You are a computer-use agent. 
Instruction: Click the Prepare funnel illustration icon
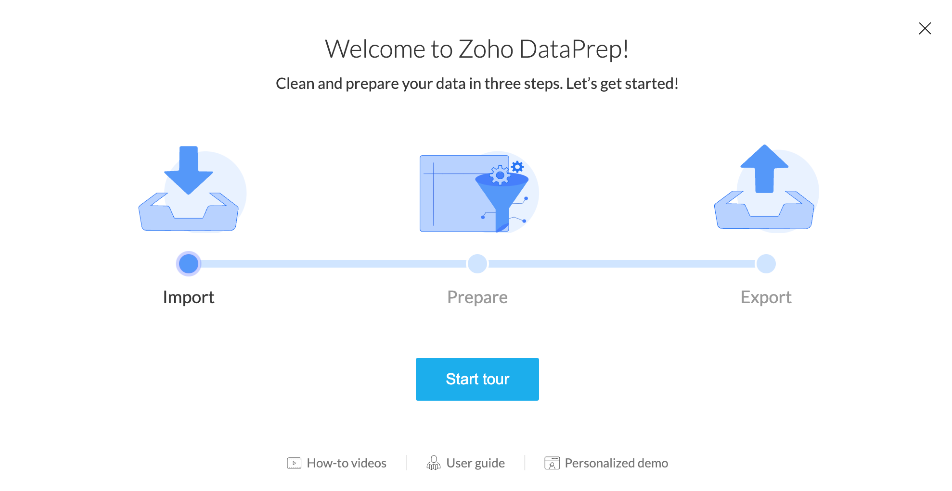[478, 193]
